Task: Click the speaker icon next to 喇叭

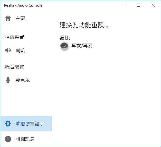Action: pos(8,50)
